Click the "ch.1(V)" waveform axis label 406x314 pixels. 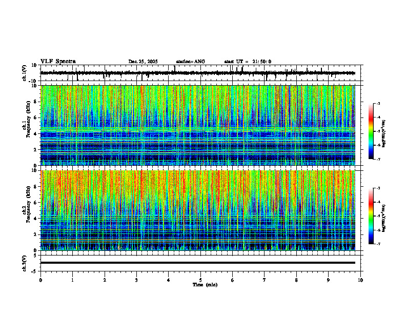[x=25, y=73]
